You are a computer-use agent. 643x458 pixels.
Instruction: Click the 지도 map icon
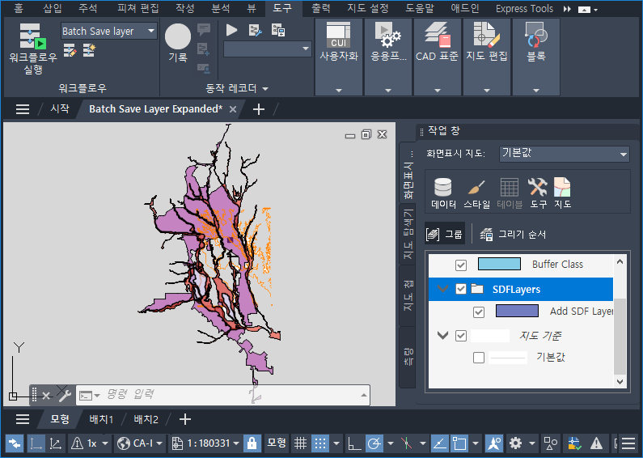click(562, 193)
